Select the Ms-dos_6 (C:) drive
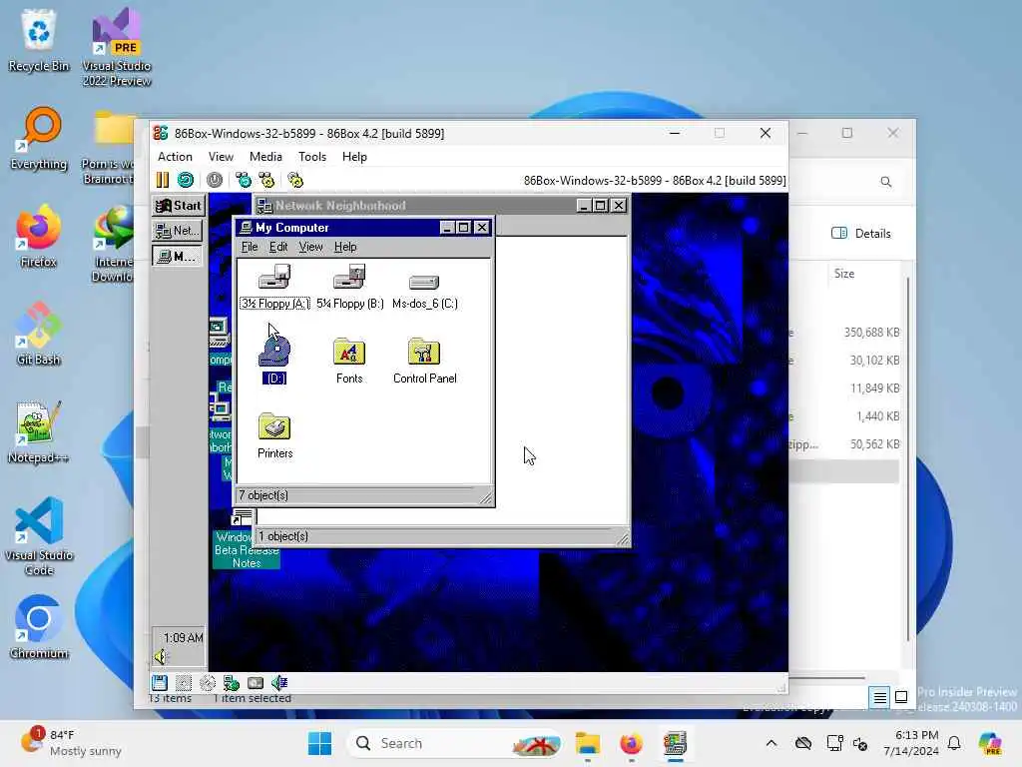1022x767 pixels. pyautogui.click(x=425, y=291)
